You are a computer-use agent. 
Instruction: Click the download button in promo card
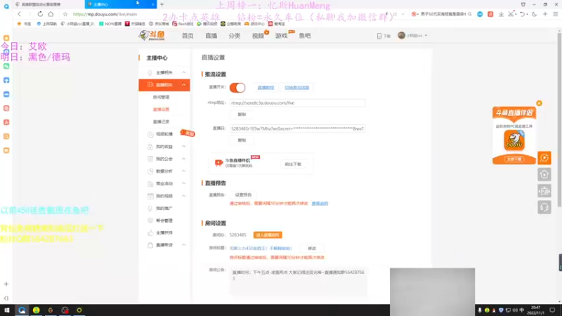[514, 159]
